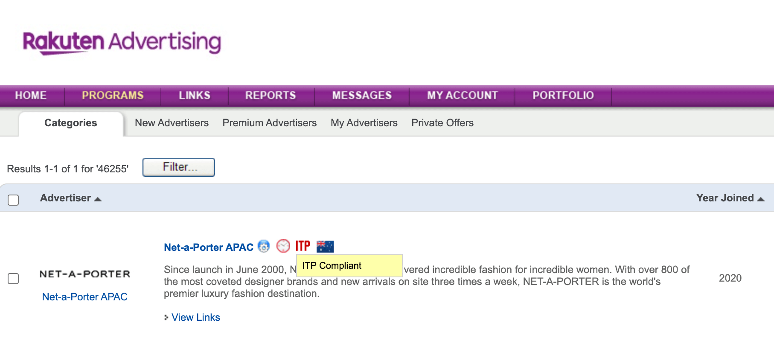This screenshot has height=349, width=774.
Task: Toggle the select-all checkbox in header
Action: coord(13,200)
